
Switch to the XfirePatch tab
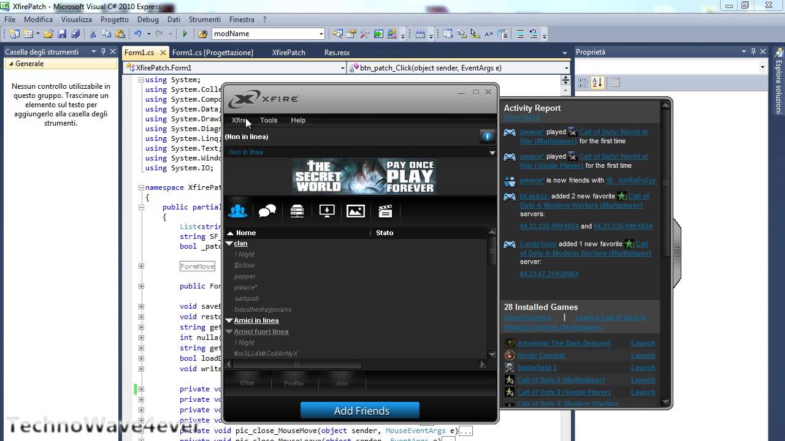tap(288, 53)
